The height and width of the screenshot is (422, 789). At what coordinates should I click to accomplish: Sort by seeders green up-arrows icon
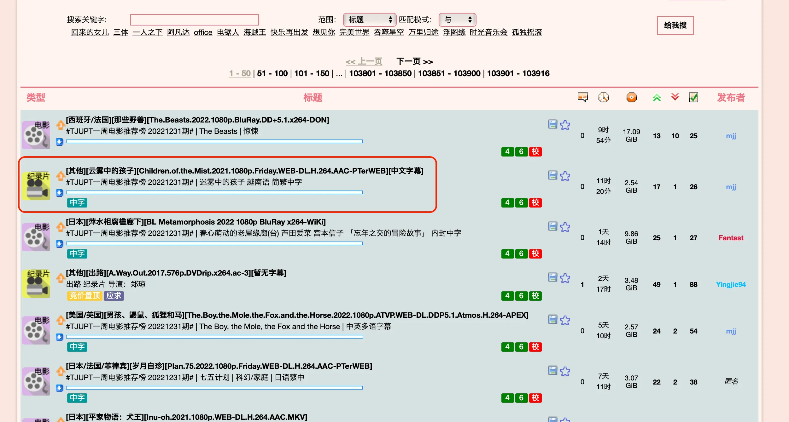[657, 97]
